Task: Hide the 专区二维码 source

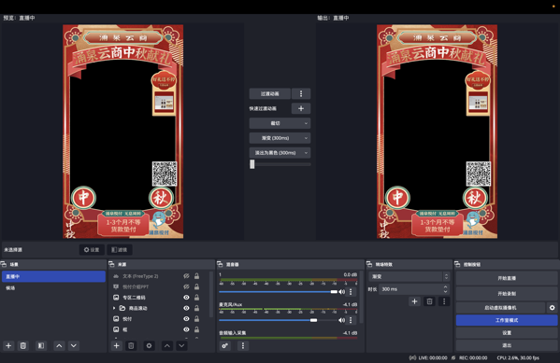Action: click(x=186, y=298)
